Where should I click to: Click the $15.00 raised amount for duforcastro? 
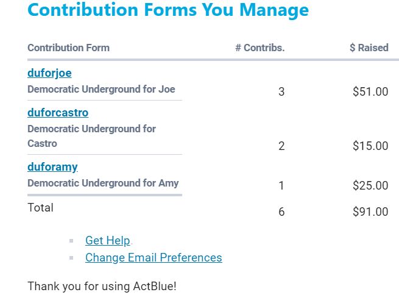pyautogui.click(x=370, y=146)
